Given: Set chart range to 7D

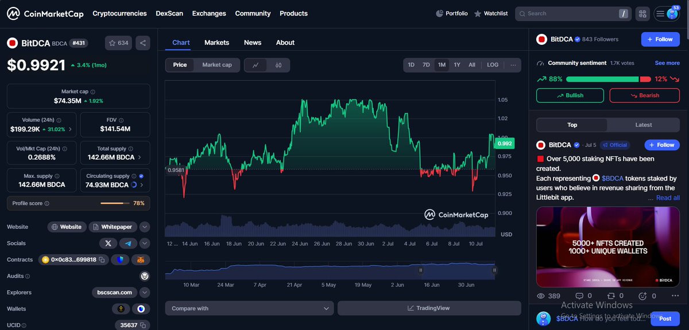Looking at the screenshot, I should tap(426, 65).
